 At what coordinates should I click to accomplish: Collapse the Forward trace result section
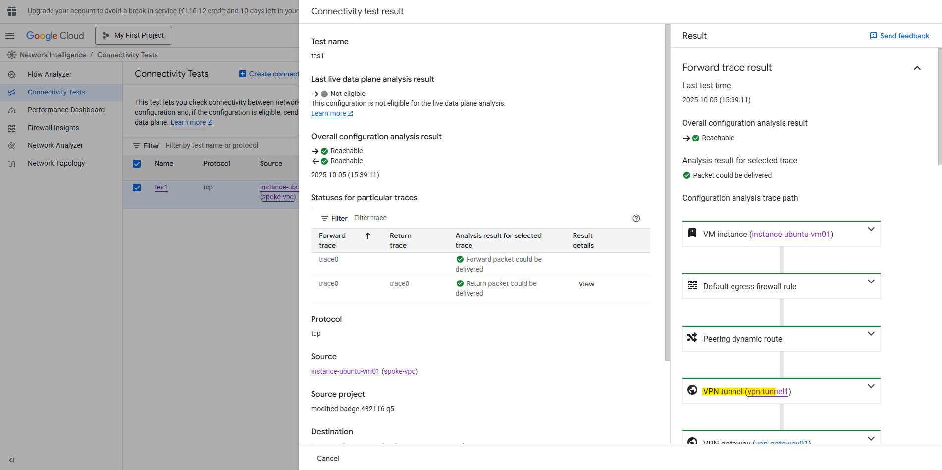[917, 68]
